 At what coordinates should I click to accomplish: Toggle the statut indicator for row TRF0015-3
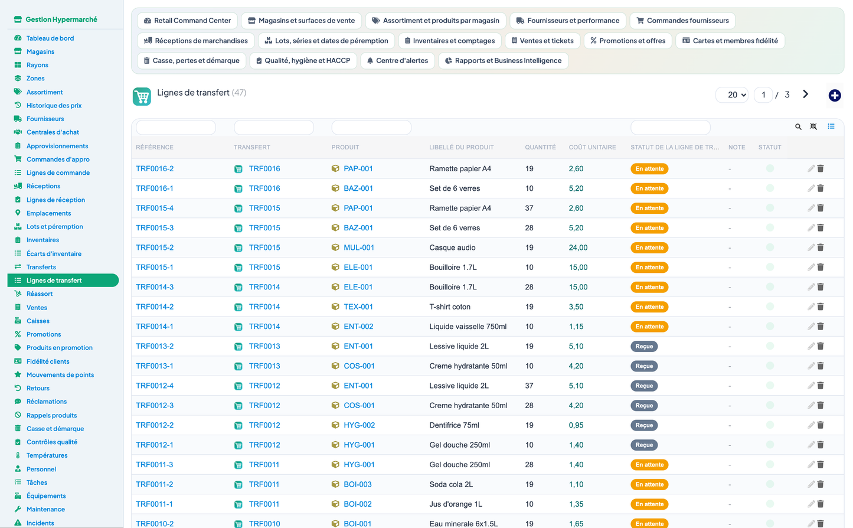pos(770,227)
